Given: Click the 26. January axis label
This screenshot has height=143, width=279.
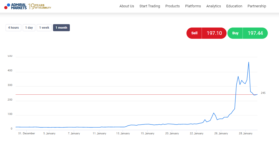Looking at the screenshot, I should point(221,133).
